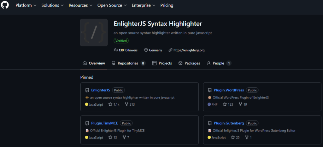Click the link icon beside website URL
The image size is (323, 147).
point(170,50)
